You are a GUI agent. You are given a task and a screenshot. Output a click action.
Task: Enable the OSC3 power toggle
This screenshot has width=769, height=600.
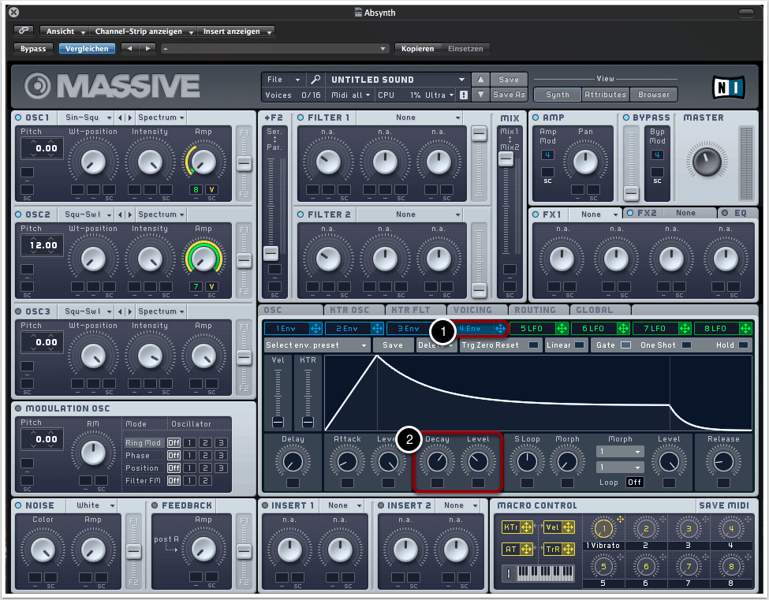[19, 311]
